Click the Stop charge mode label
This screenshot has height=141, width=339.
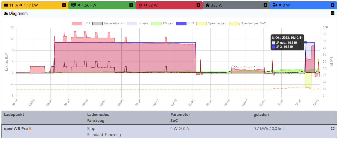91,129
